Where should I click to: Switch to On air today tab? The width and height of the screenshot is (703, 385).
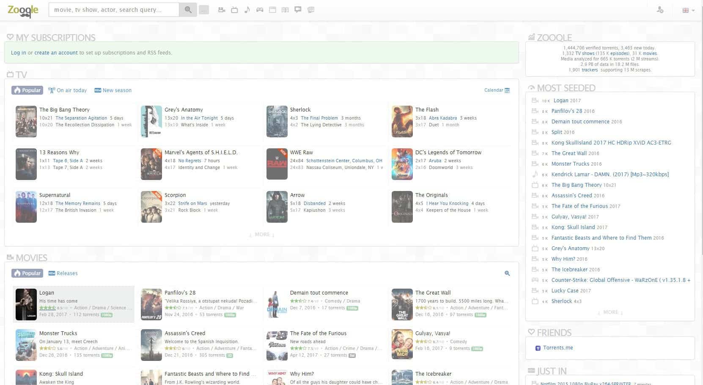(x=68, y=90)
